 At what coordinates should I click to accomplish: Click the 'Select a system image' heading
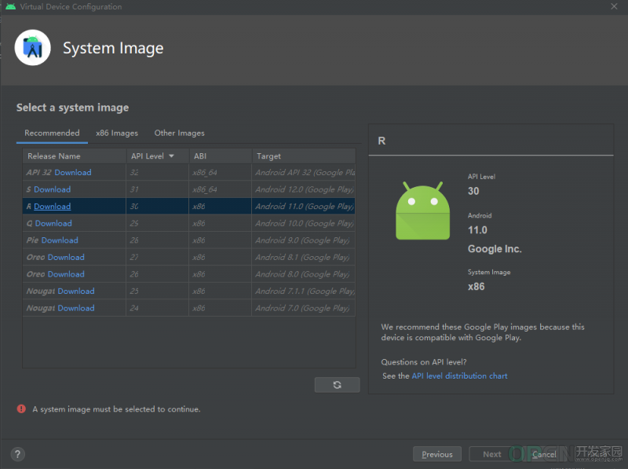(72, 108)
